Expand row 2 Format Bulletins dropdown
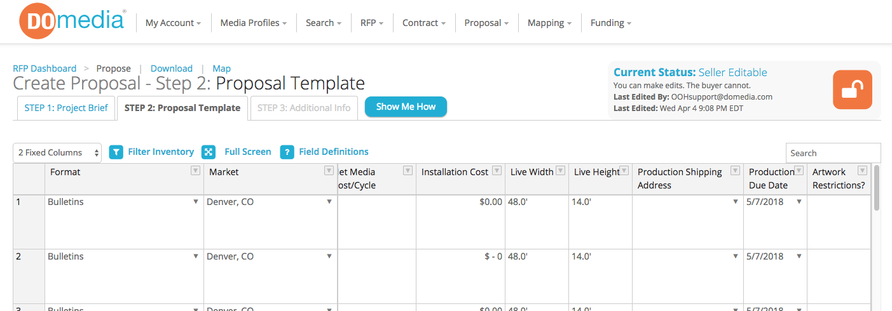 pyautogui.click(x=196, y=256)
